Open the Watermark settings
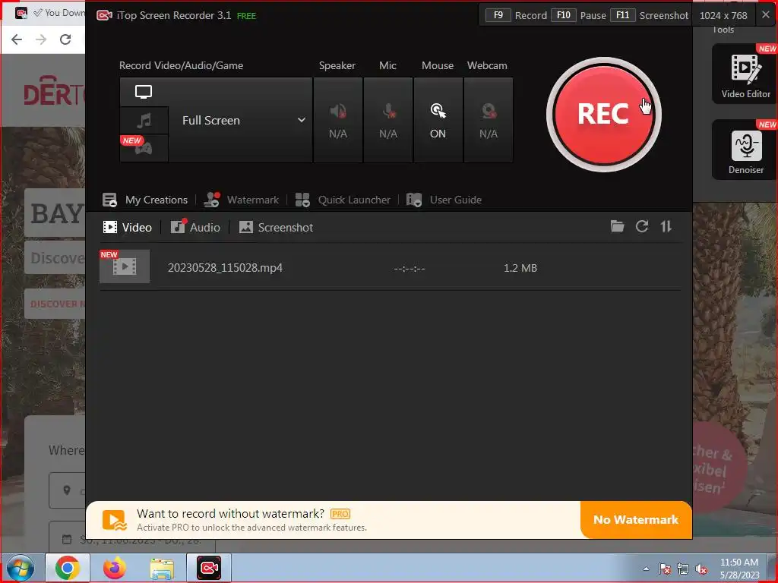Image resolution: width=778 pixels, height=583 pixels. tap(242, 200)
